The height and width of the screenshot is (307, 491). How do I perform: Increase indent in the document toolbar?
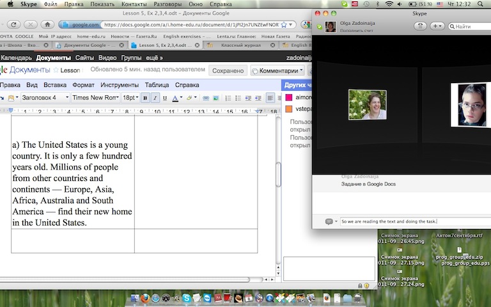click(x=258, y=98)
